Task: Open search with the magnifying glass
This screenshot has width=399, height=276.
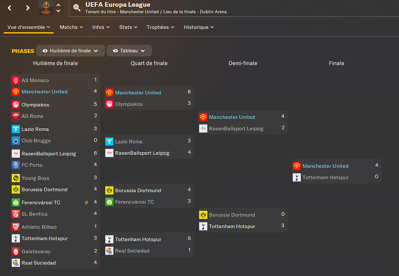Action: coord(77,8)
